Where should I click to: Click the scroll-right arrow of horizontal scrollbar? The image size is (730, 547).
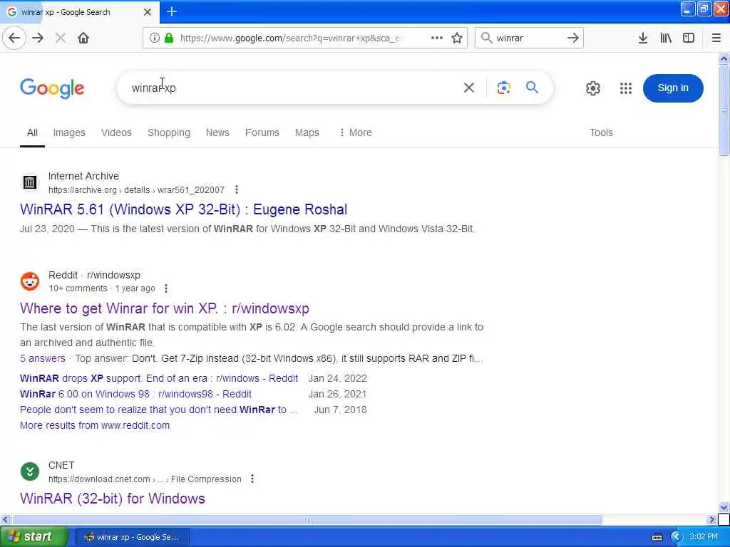[x=711, y=519]
